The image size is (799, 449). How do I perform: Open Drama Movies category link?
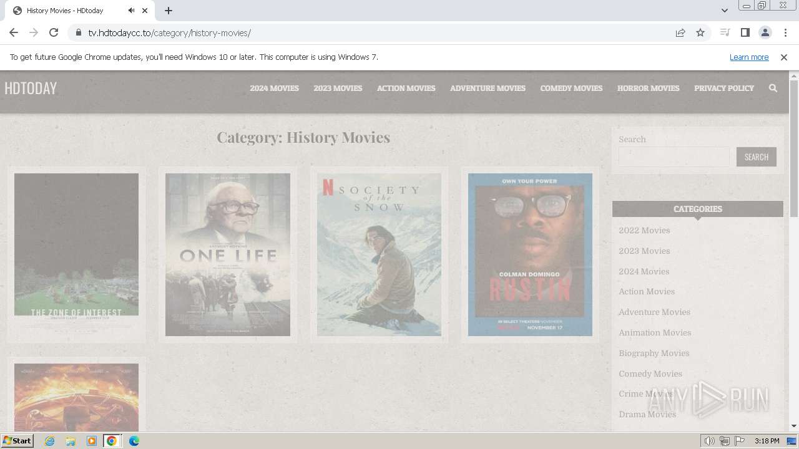pyautogui.click(x=647, y=414)
